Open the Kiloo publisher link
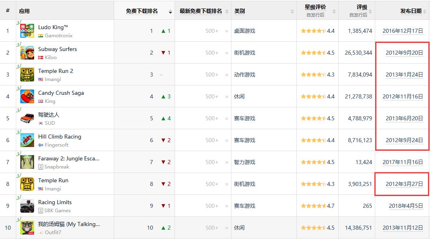Image resolution: width=430 pixels, height=239 pixels. 51,58
